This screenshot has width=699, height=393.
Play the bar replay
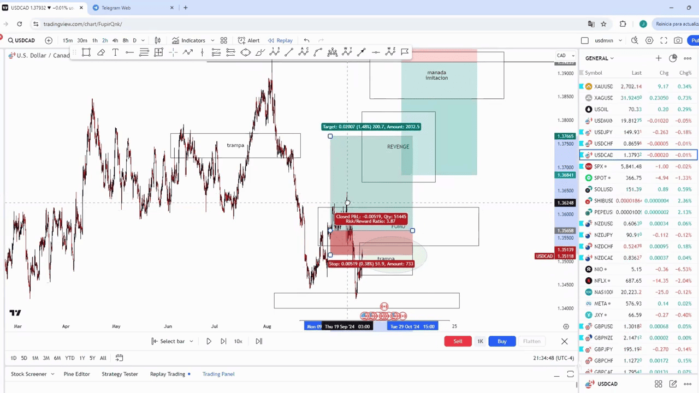click(x=209, y=341)
